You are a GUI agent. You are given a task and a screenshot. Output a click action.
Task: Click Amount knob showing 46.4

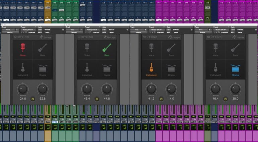(87, 89)
